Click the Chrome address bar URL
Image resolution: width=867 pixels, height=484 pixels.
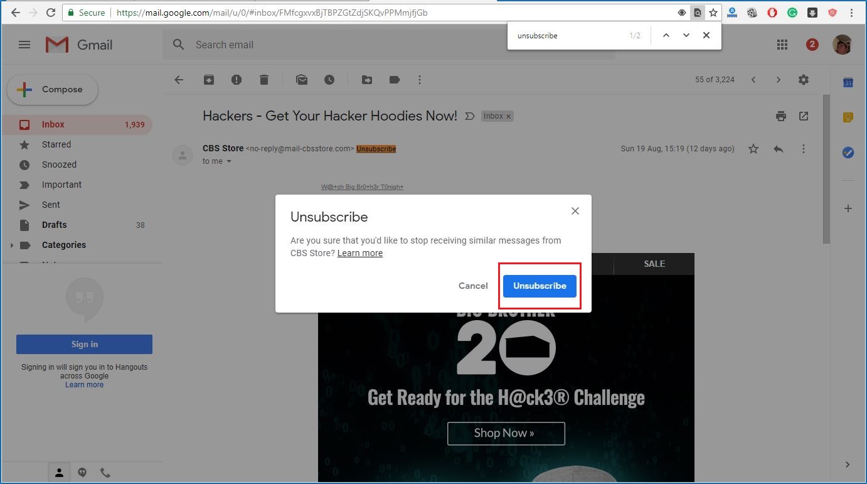click(272, 12)
